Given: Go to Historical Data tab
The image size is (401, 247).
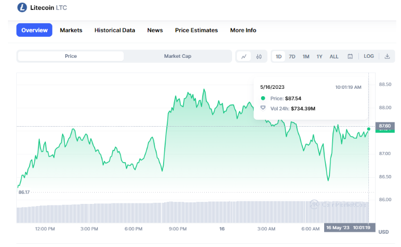Looking at the screenshot, I should (x=115, y=30).
